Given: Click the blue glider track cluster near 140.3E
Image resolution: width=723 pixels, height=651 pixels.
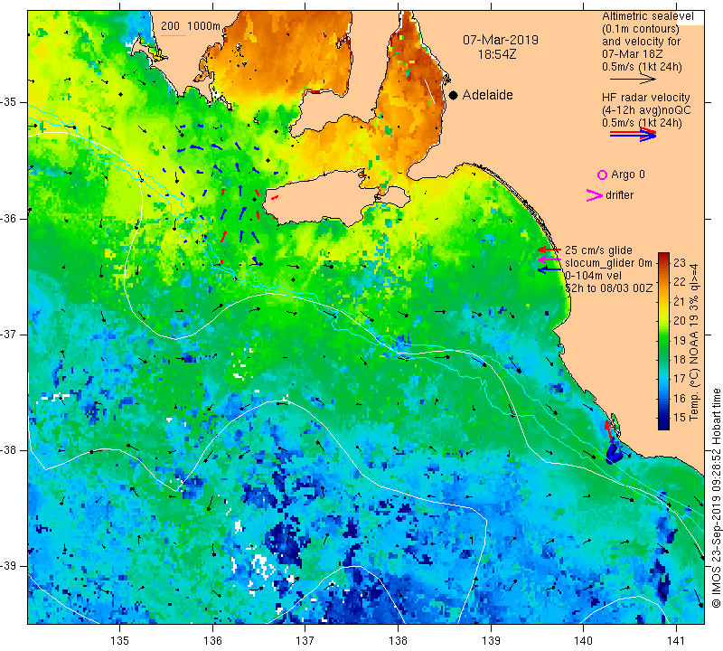Looking at the screenshot, I should (x=614, y=454).
